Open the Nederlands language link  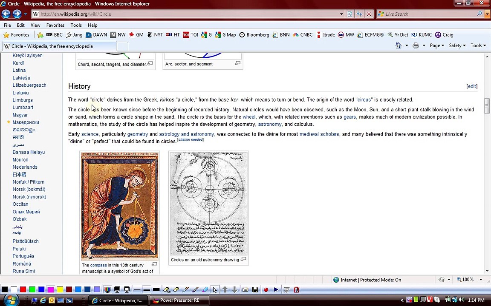point(25,167)
